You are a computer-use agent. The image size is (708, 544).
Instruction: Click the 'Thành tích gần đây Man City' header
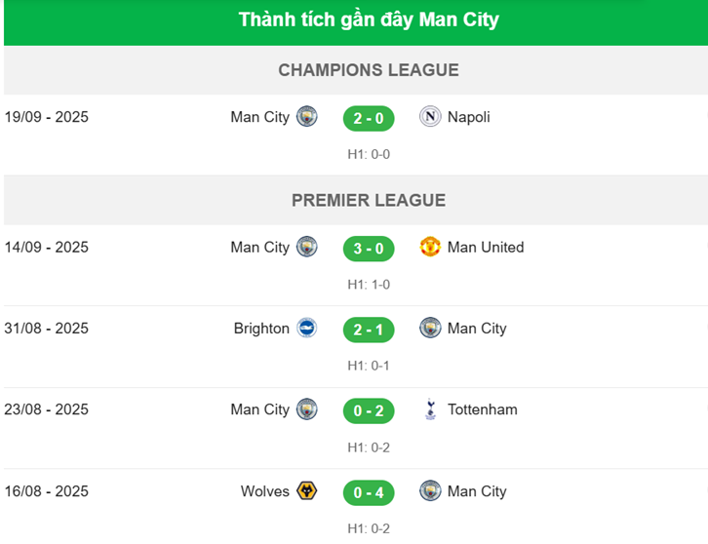click(369, 19)
